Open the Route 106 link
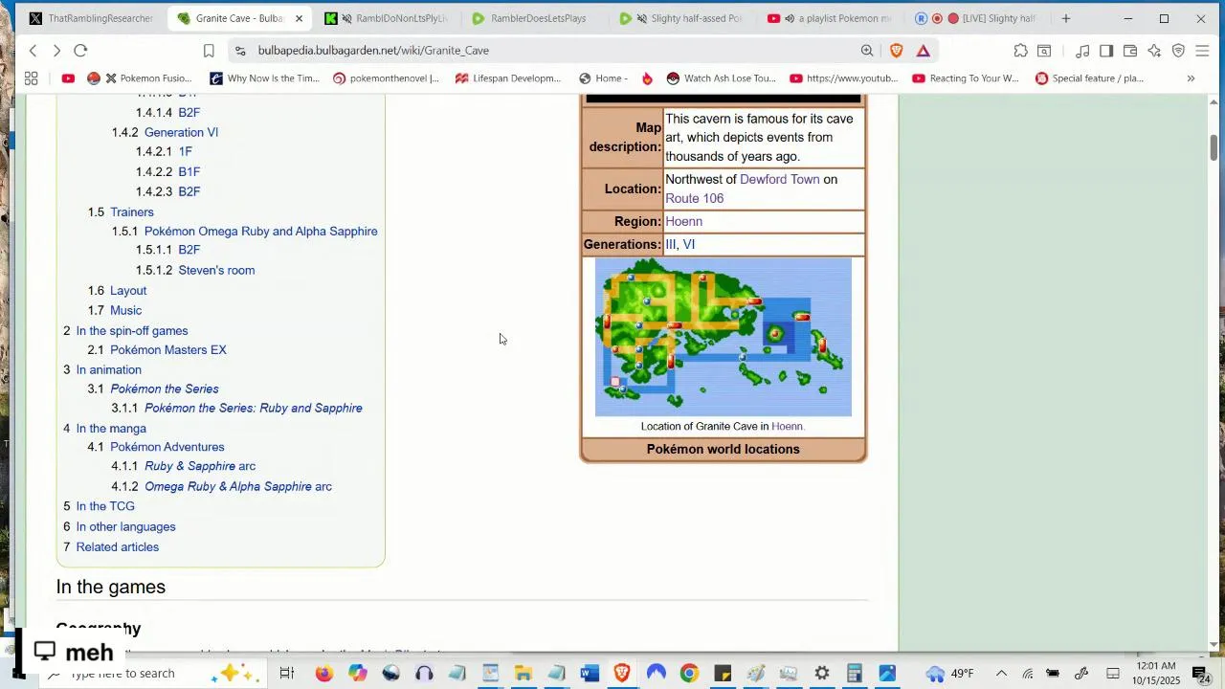 pyautogui.click(x=694, y=198)
